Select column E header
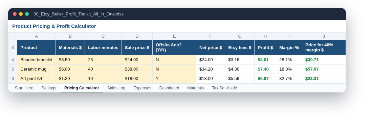The width and height of the screenshot is (372, 125). [x=174, y=36]
